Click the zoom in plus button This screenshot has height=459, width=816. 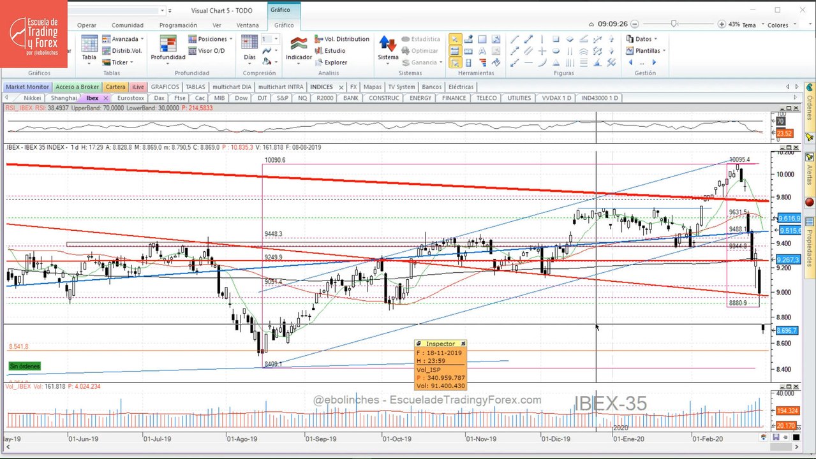(722, 24)
